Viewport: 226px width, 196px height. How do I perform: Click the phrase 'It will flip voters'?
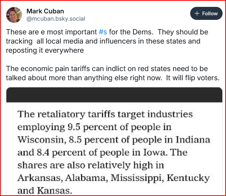(x=193, y=78)
